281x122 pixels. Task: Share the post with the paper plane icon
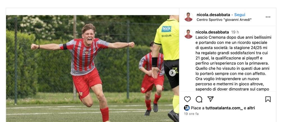coord(210,99)
